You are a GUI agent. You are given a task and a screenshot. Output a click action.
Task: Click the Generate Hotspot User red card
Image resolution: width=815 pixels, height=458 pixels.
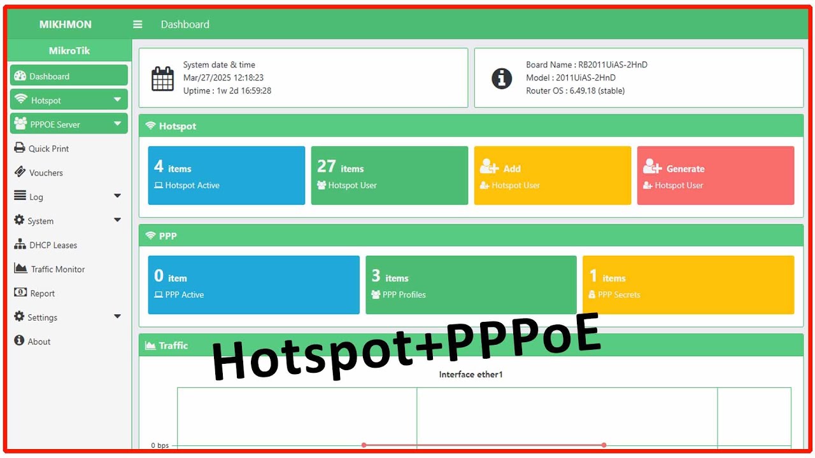tap(716, 176)
